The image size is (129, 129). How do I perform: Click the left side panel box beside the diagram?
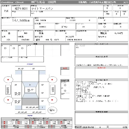point(8,90)
